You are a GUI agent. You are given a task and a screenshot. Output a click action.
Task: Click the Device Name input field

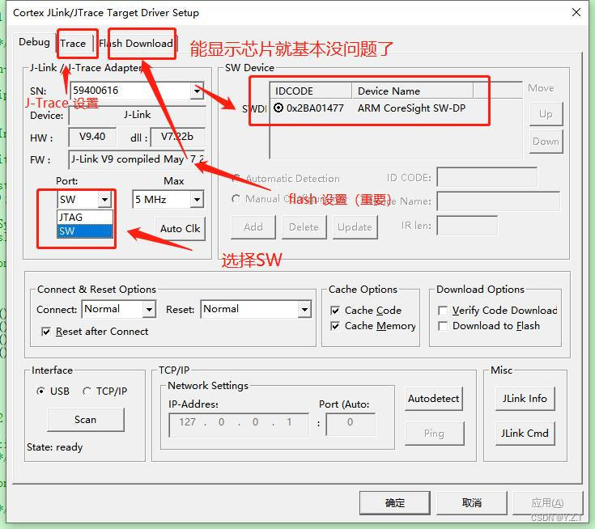coord(498,201)
